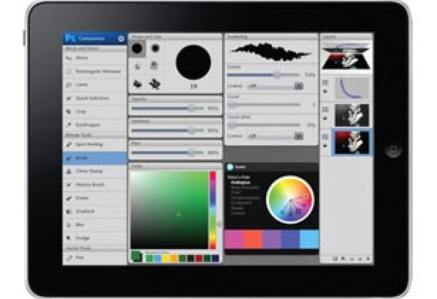Choose Shades rule in Kuler list
This screenshot has width=437, height=299.
coord(237,208)
